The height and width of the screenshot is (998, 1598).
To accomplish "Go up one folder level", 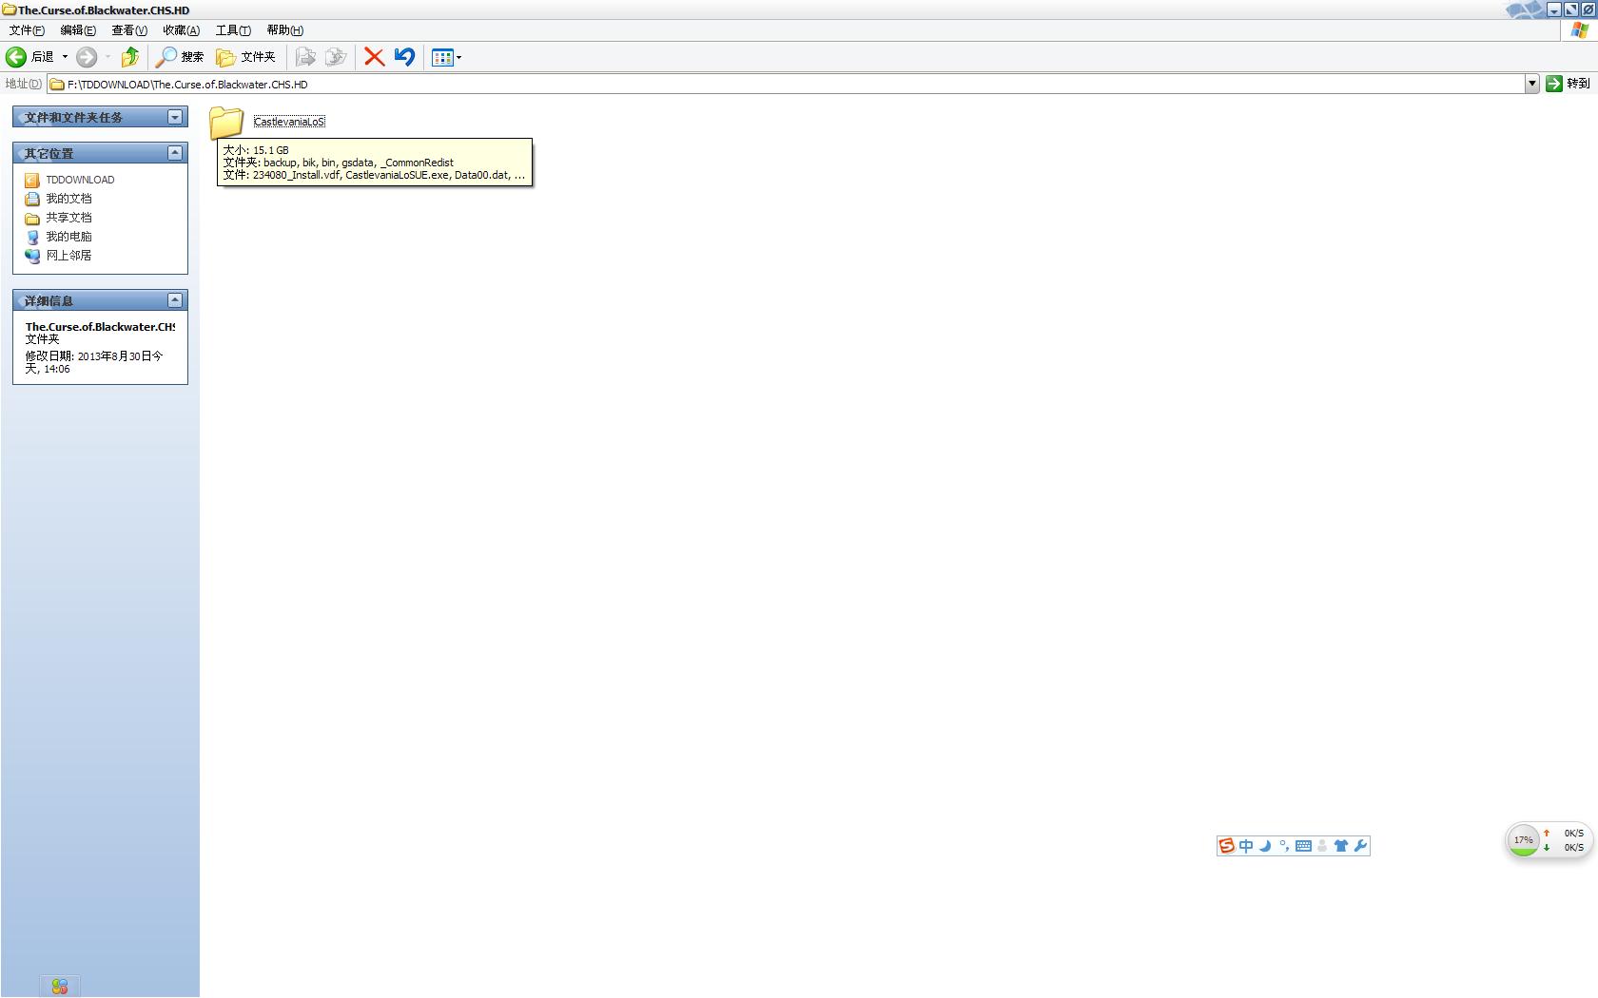I will [130, 57].
